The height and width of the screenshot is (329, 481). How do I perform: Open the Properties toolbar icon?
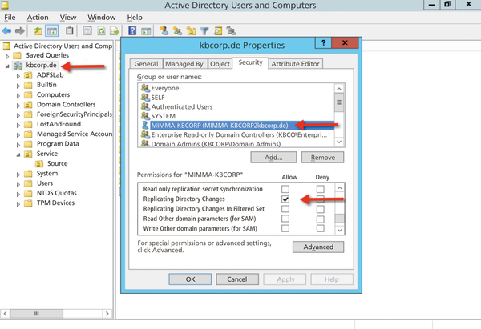87,30
